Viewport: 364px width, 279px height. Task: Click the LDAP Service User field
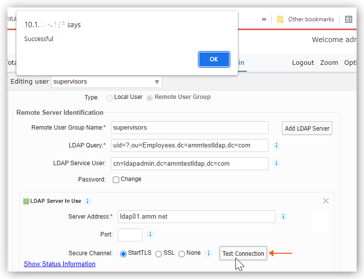tap(189, 164)
